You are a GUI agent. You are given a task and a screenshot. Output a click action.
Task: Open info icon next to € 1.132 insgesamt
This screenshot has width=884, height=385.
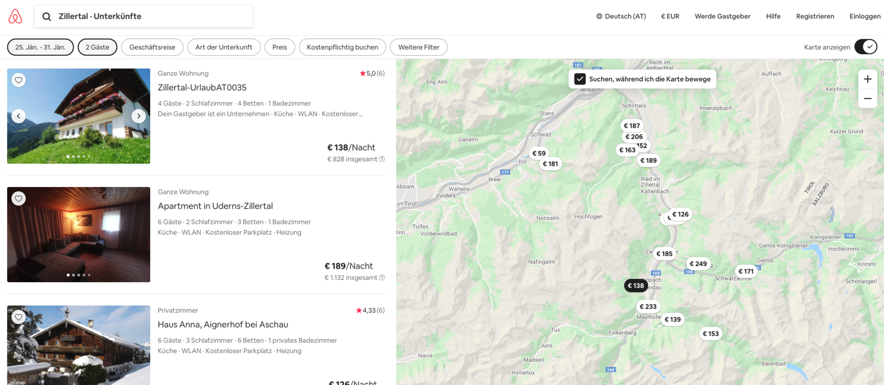pyautogui.click(x=382, y=277)
